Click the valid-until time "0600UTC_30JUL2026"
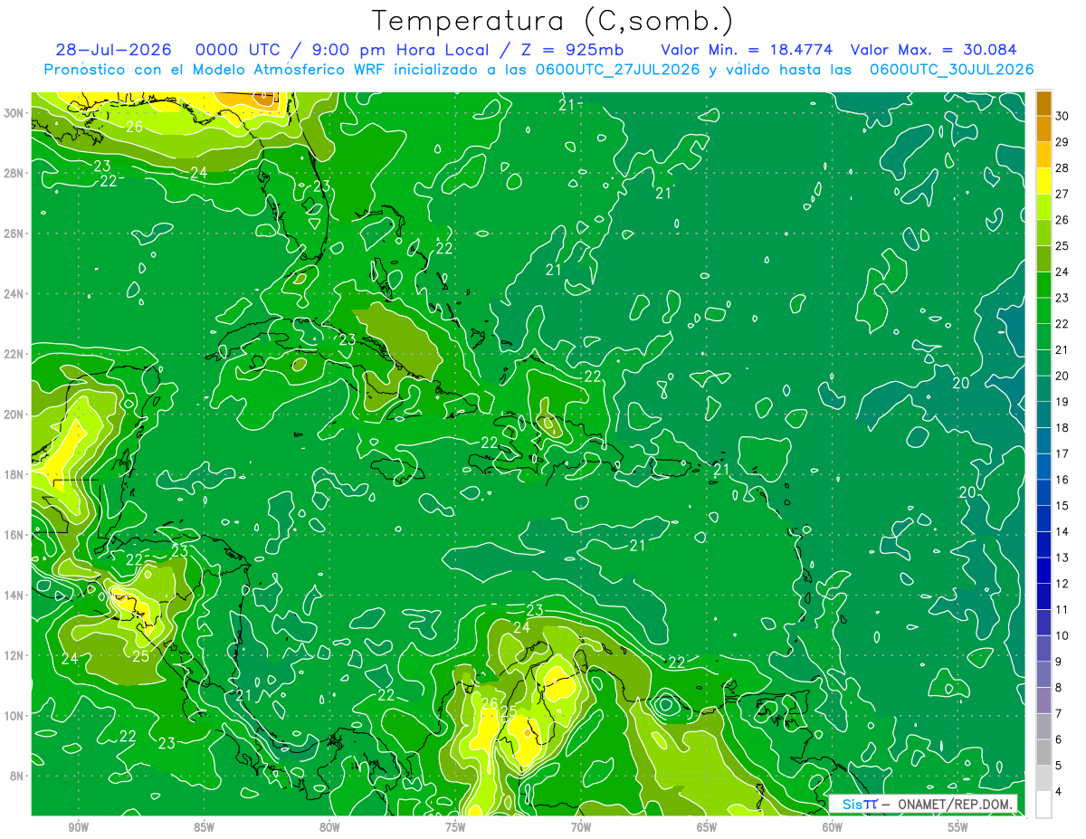Viewport: 1086px width, 839px height. tap(952, 70)
